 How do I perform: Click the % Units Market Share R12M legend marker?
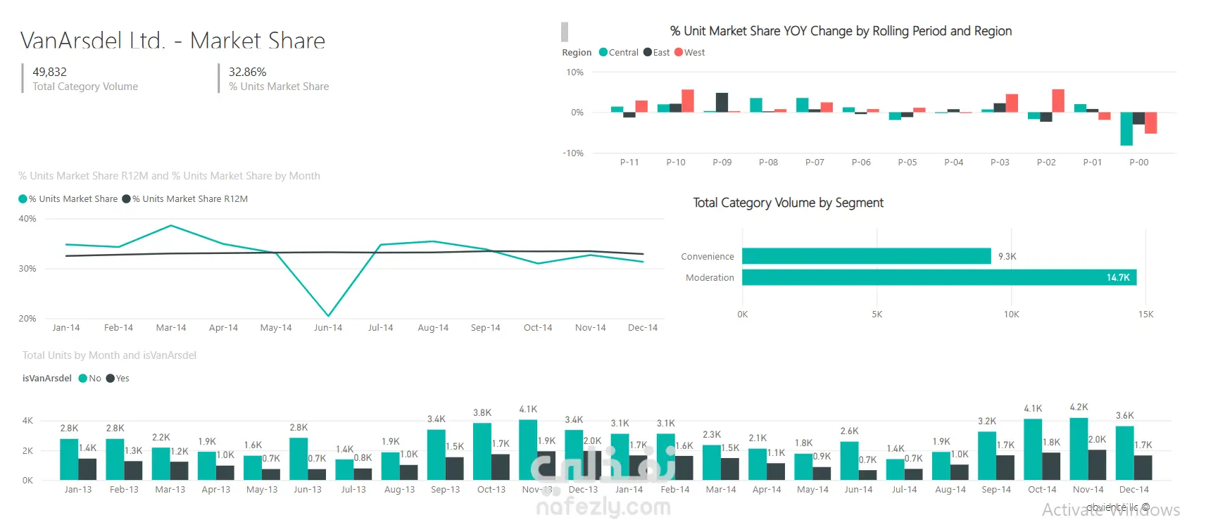126,199
